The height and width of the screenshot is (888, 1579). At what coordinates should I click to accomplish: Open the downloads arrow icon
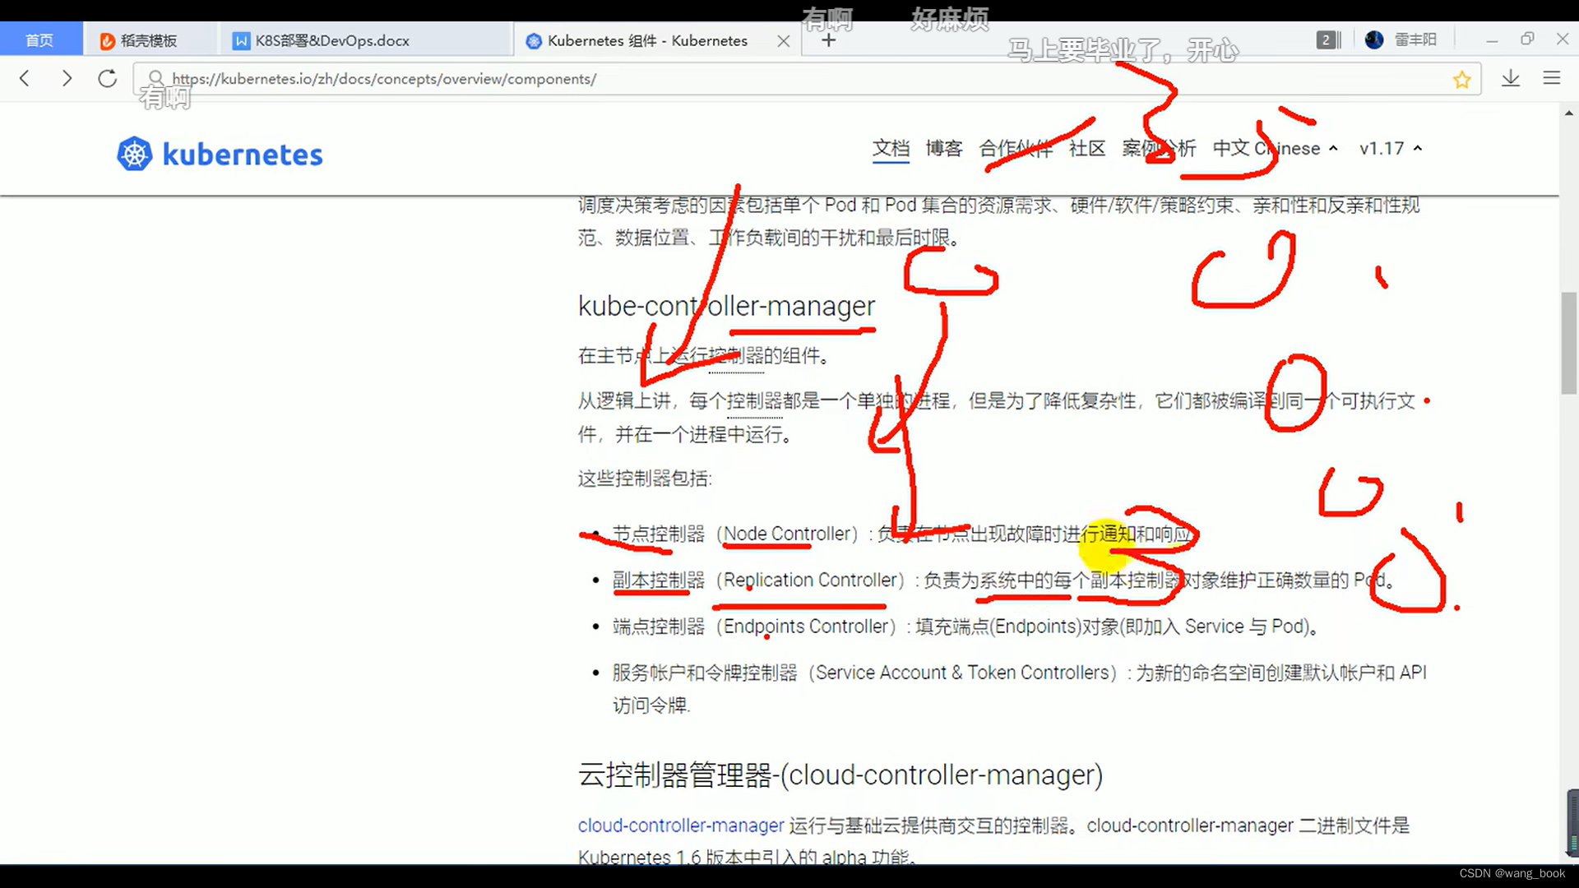click(1511, 79)
